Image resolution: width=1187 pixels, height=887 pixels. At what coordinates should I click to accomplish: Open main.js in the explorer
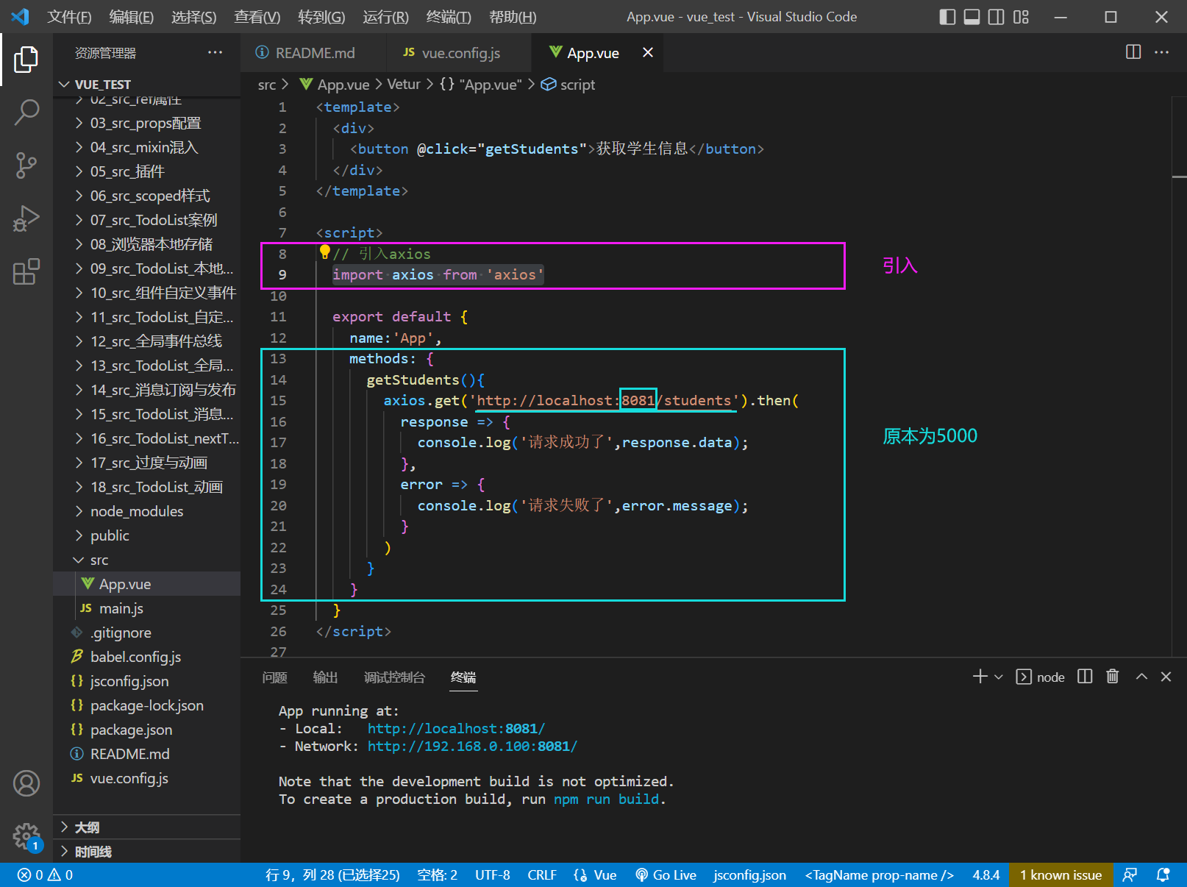(147, 608)
